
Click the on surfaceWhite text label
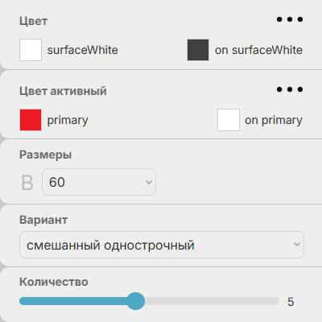[x=258, y=50]
